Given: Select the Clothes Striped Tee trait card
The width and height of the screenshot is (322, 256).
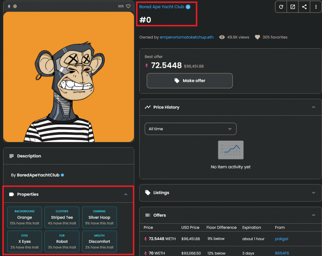Looking at the screenshot, I should pyautogui.click(x=62, y=217).
